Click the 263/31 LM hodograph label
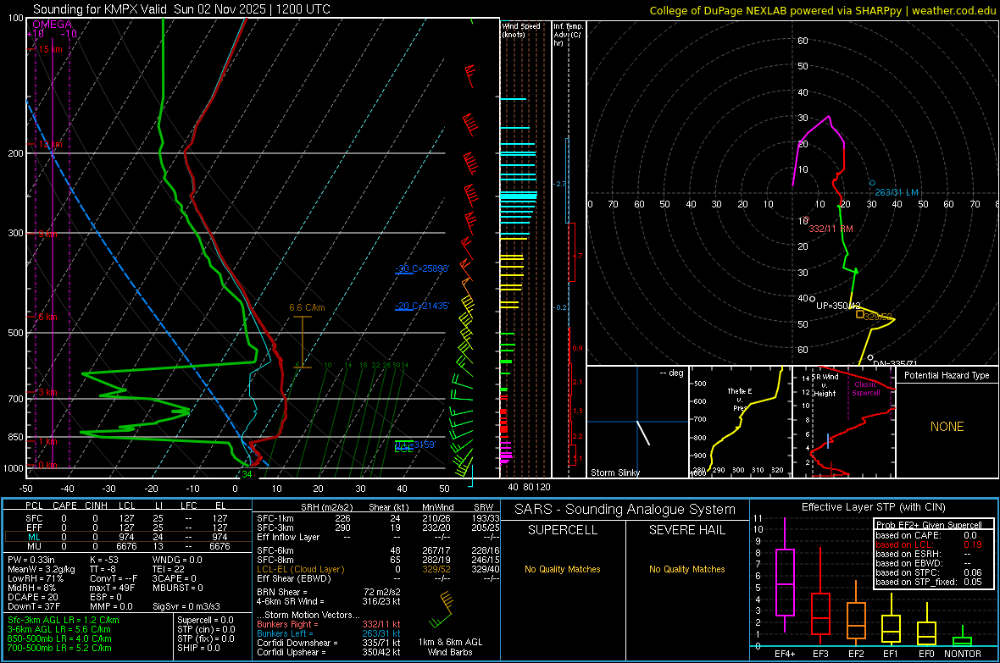 897,192
